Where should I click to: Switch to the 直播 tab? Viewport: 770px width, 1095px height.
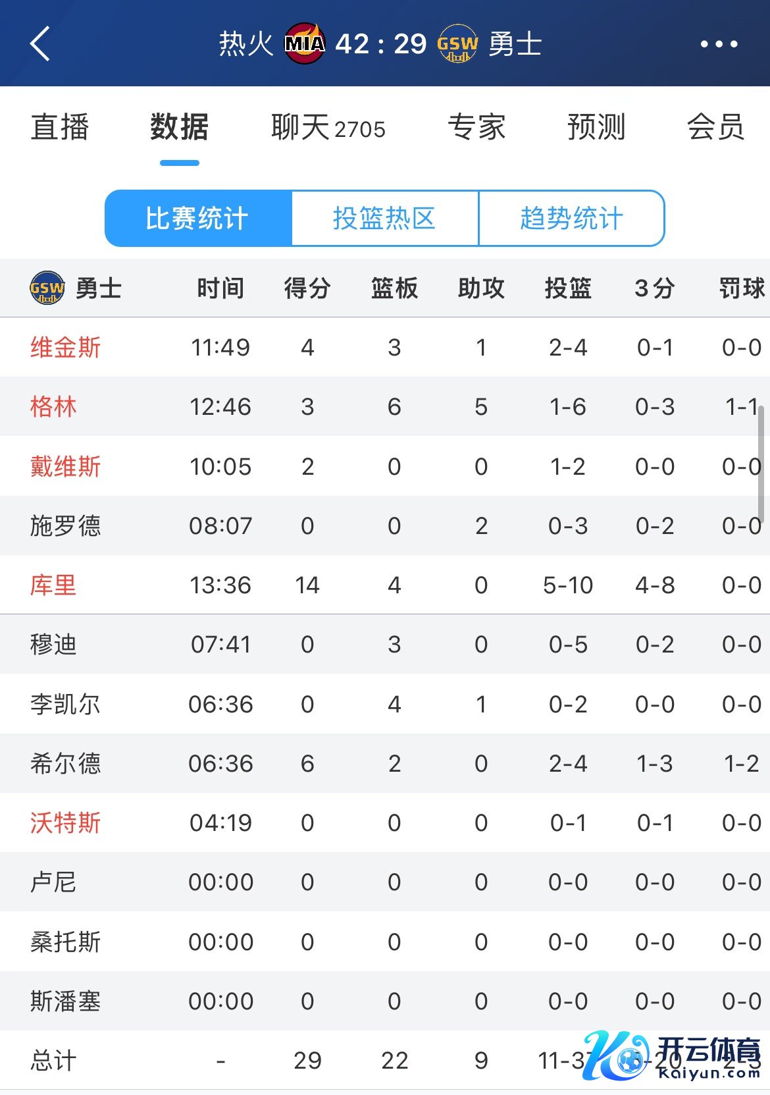(60, 127)
